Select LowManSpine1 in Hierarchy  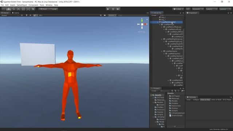click(174, 53)
